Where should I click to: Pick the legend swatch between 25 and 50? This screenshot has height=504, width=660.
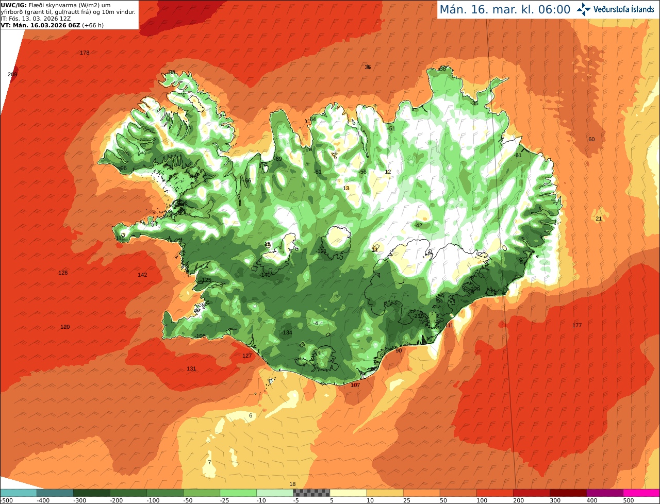tap(421, 493)
